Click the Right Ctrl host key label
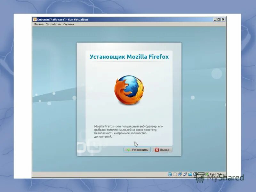Image resolution: width=256 pixels, height=192 pixels. point(215,174)
